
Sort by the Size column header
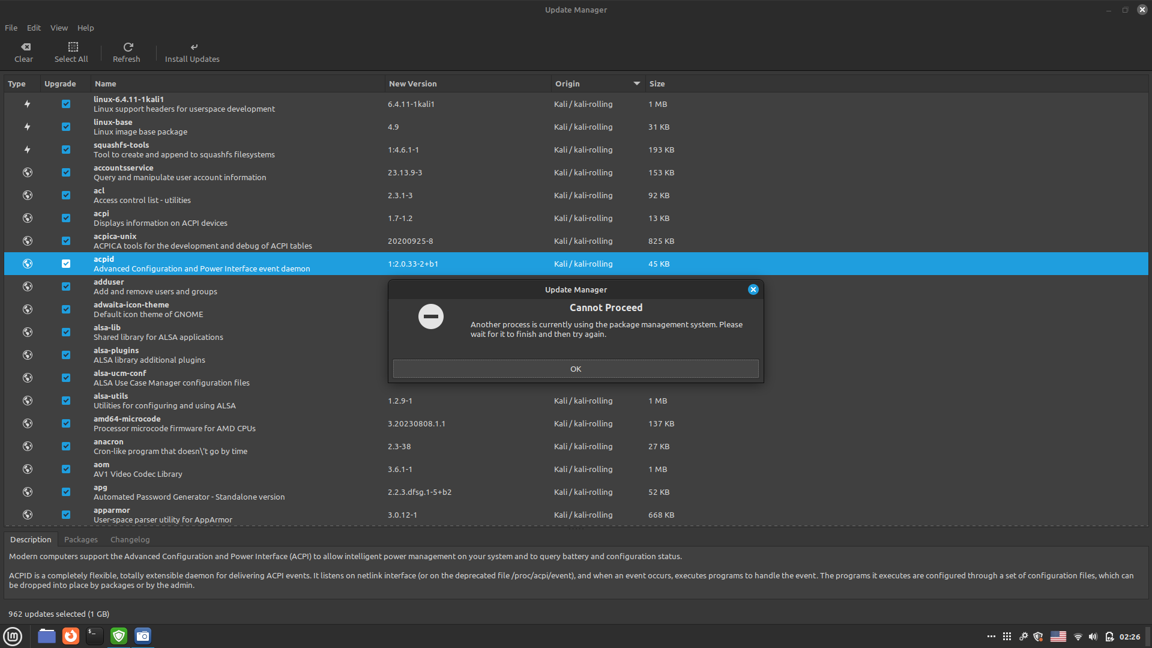[897, 83]
